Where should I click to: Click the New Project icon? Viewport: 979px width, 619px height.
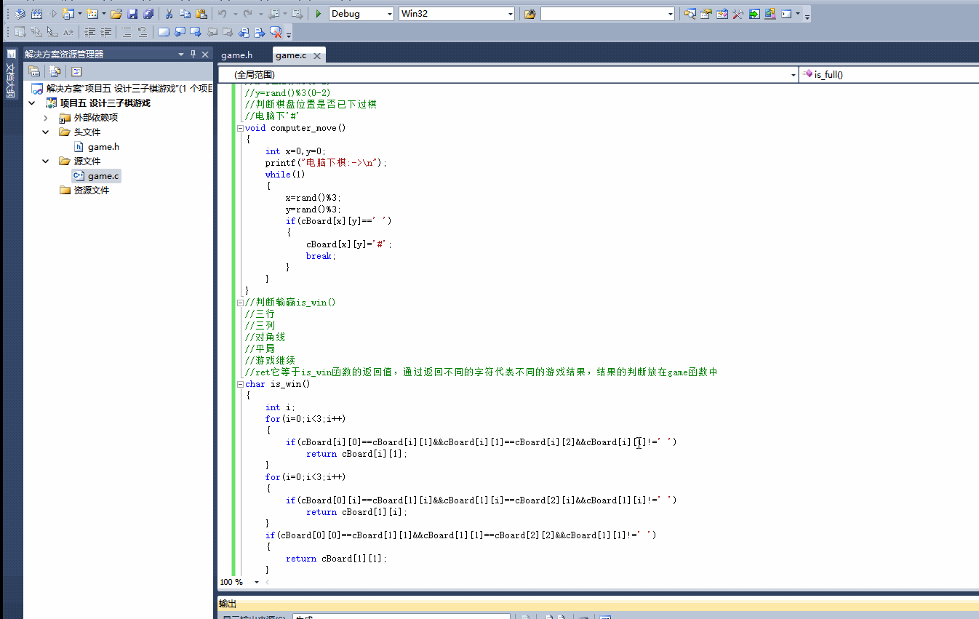click(x=68, y=14)
